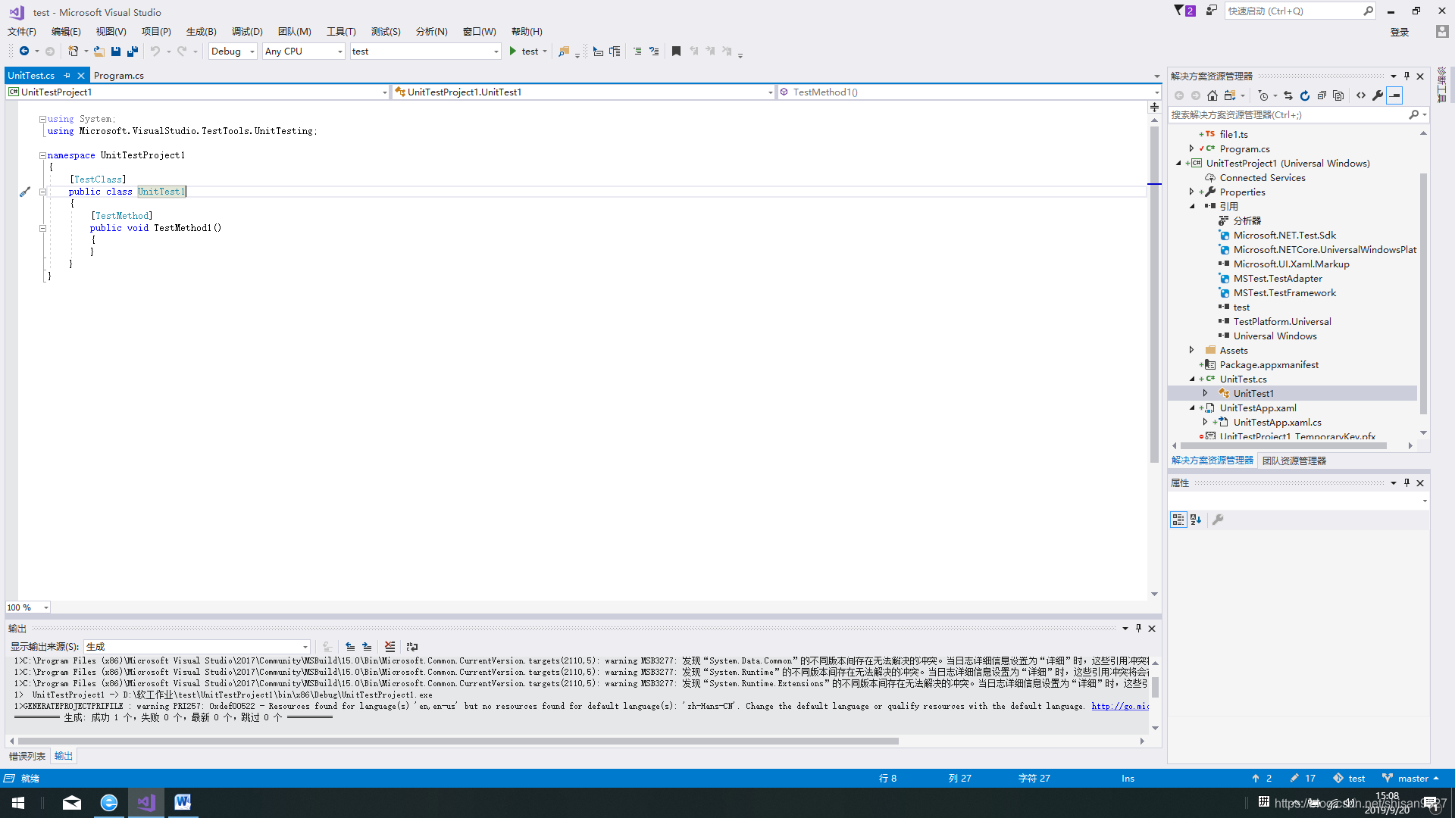This screenshot has width=1455, height=818.
Task: Open the UnitTestProject1 scope dropdown
Action: coord(198,92)
